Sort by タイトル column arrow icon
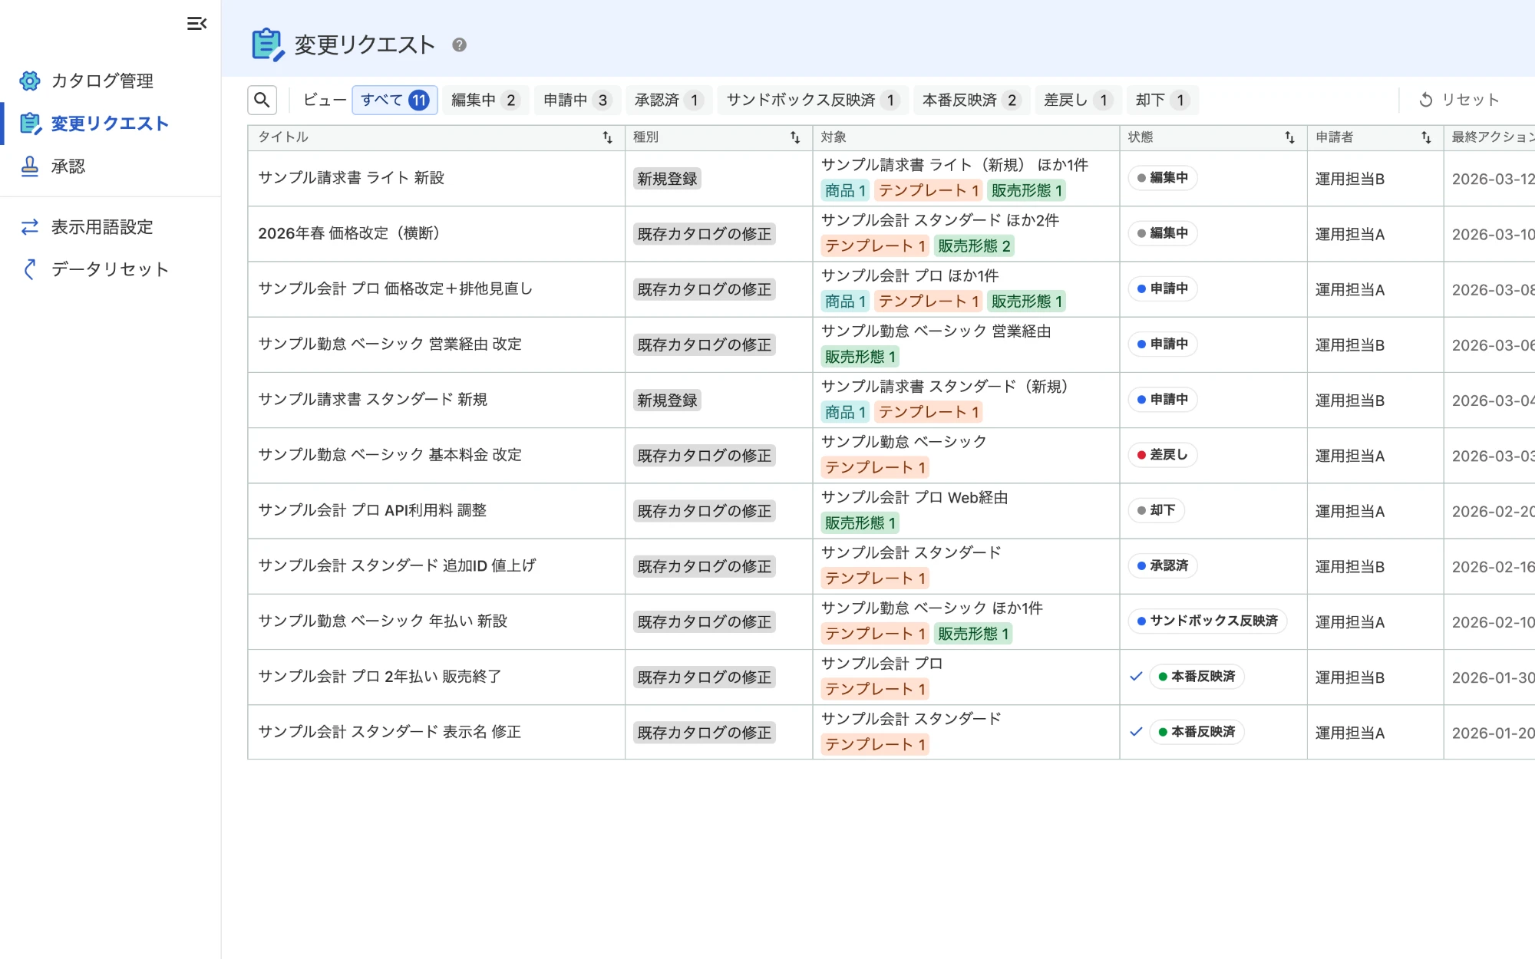Screen dimensions: 1535x959 607,137
